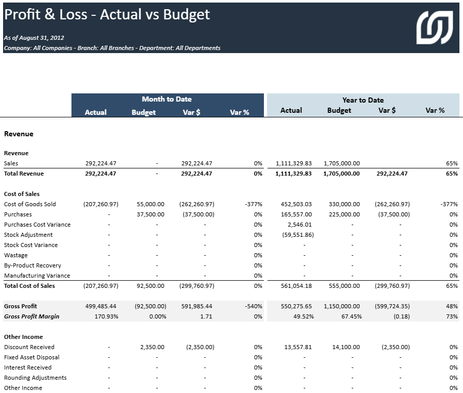463x393 pixels.
Task: Select the Month to Date header
Action: 167,99
